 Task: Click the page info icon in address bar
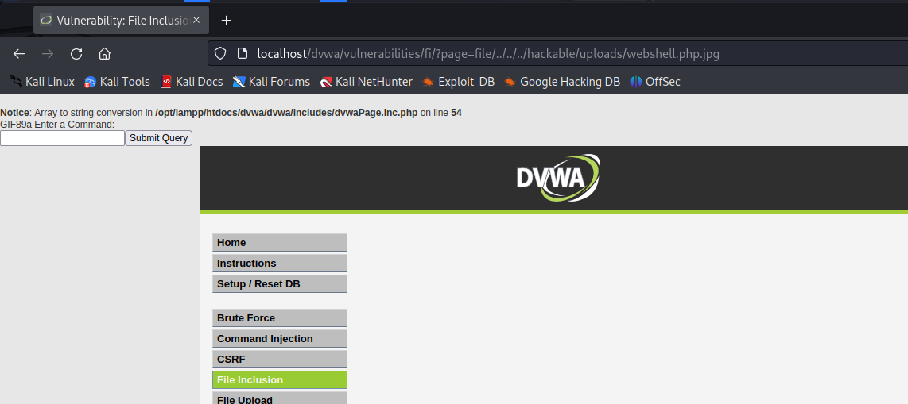(x=243, y=54)
